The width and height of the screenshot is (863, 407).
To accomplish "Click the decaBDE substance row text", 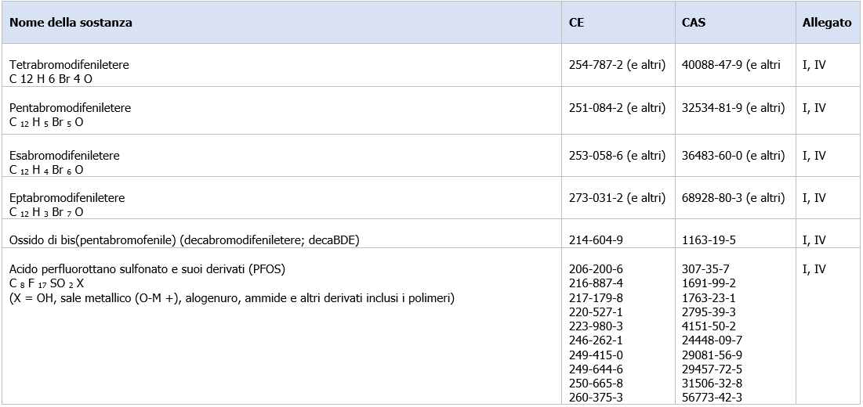I will 184,240.
